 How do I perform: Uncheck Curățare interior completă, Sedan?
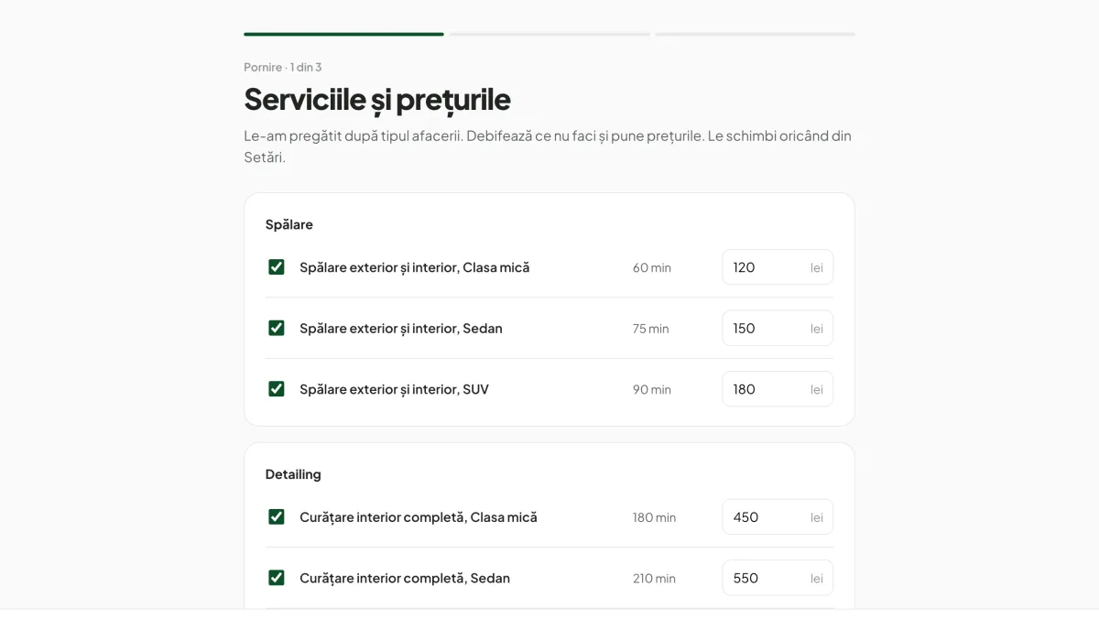(x=276, y=578)
